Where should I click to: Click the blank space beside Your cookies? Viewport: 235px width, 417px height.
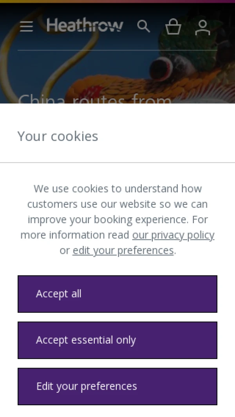click(168, 136)
